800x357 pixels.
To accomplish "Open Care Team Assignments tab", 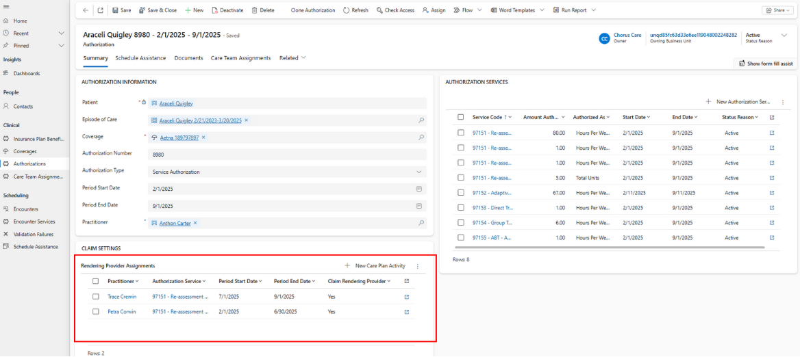I will click(x=241, y=58).
